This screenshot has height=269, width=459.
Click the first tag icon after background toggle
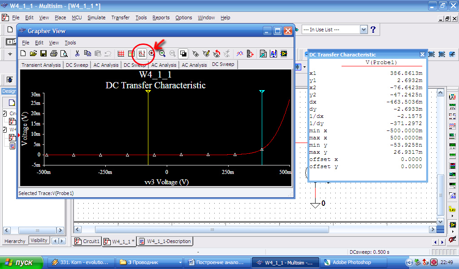coord(195,53)
